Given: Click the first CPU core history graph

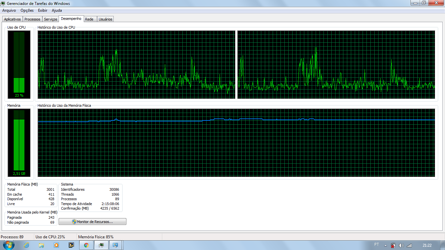Looking at the screenshot, I should [136, 64].
